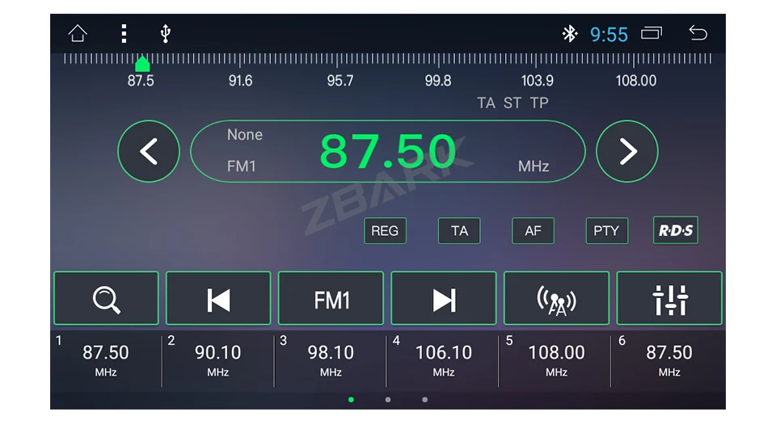Switch band using FM1 button

pyautogui.click(x=331, y=298)
